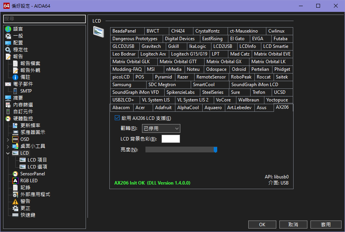Image resolution: width=345 pixels, height=232 pixels.
Task: Open 備註 via its blue info icon
Action: pyautogui.click(x=15, y=77)
